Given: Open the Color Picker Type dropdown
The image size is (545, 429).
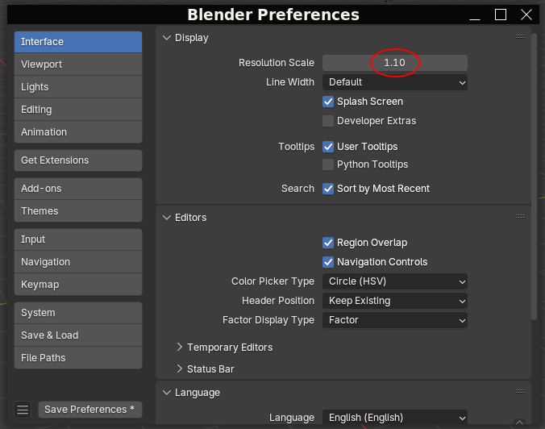Looking at the screenshot, I should 395,281.
